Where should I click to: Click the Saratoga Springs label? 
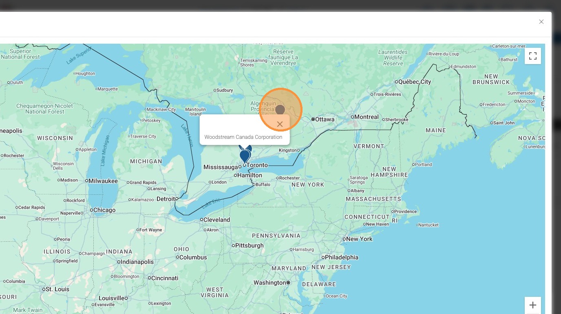[359, 180]
